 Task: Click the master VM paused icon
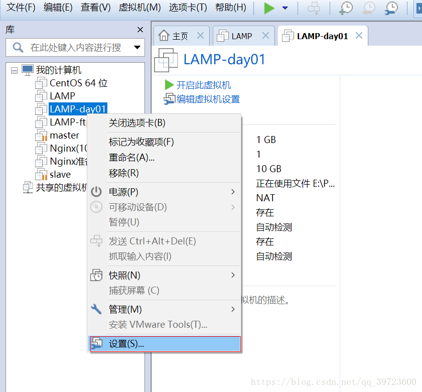pyautogui.click(x=41, y=135)
